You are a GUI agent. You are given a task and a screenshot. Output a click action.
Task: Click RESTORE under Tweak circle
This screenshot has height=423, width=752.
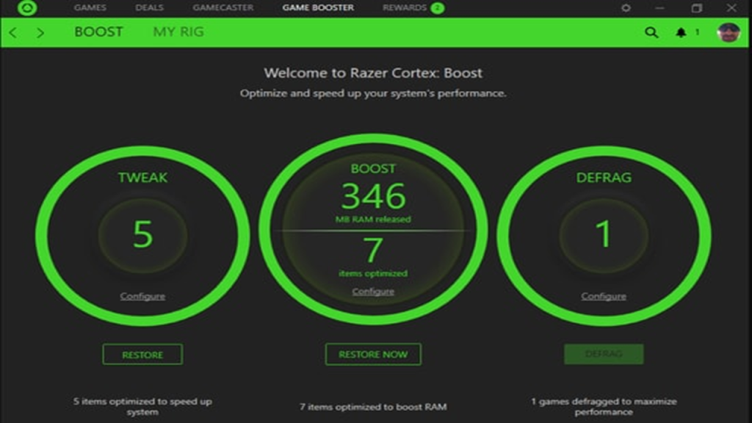(142, 354)
